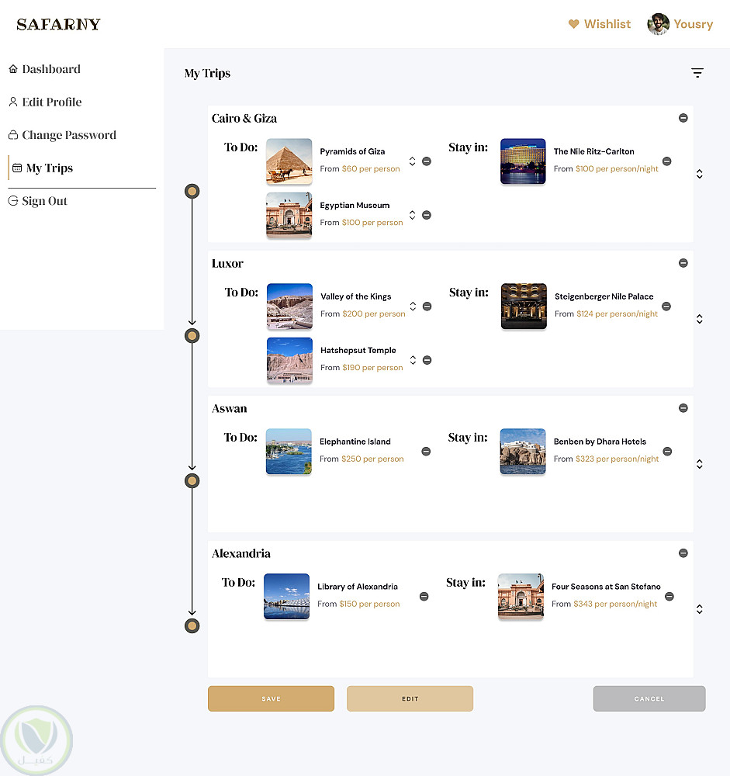Remove the Nile Ritz-Carlton hotel
The image size is (730, 776).
[666, 161]
